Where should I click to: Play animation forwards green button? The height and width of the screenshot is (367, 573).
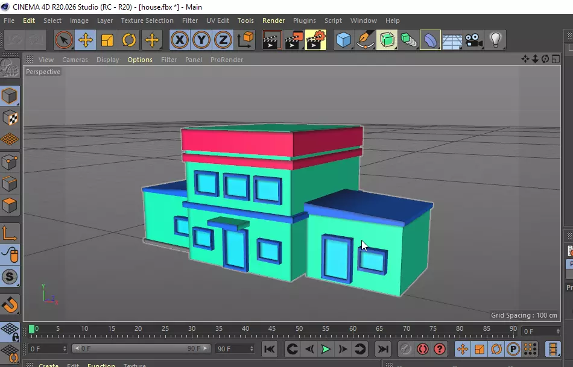coord(326,349)
